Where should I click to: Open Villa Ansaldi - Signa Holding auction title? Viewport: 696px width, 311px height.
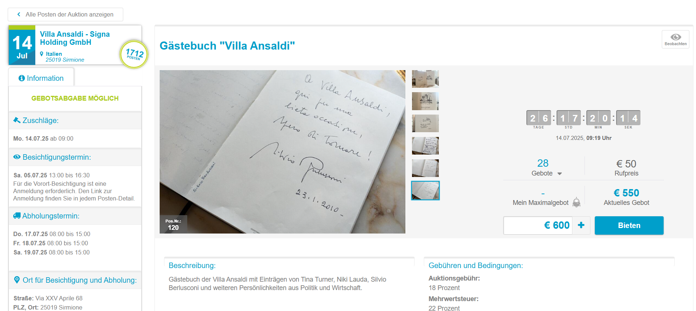click(x=75, y=38)
